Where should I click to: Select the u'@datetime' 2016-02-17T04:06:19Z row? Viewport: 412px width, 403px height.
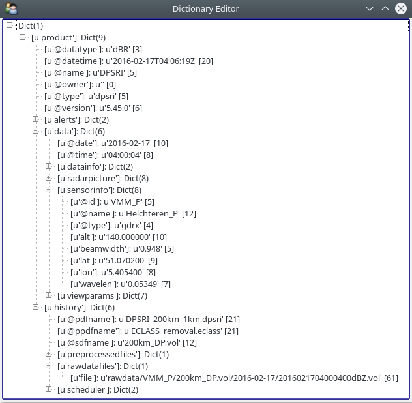coord(128,61)
